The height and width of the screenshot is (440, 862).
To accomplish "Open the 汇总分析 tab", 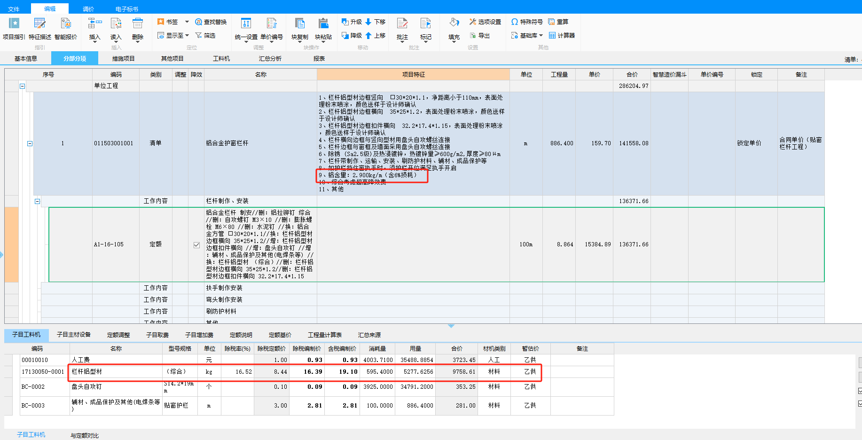I will (x=270, y=59).
